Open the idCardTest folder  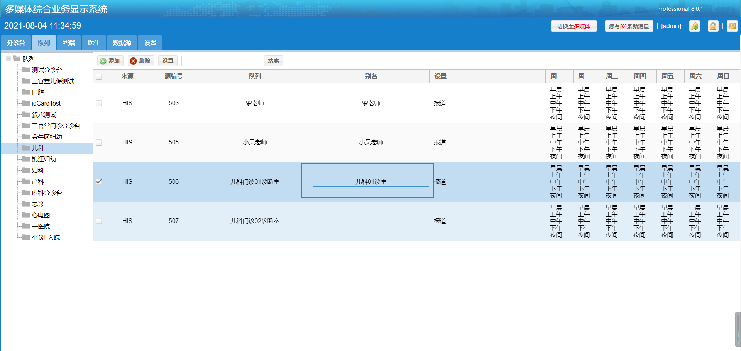coord(46,103)
